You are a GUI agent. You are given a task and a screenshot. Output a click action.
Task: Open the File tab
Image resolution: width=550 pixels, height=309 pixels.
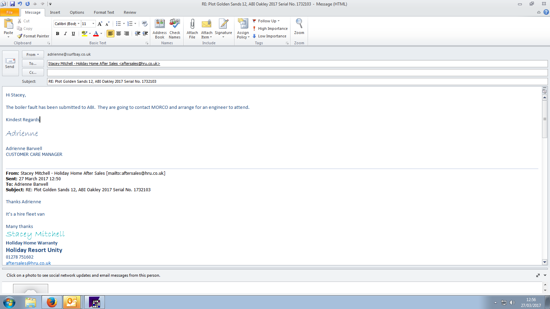[x=10, y=12]
